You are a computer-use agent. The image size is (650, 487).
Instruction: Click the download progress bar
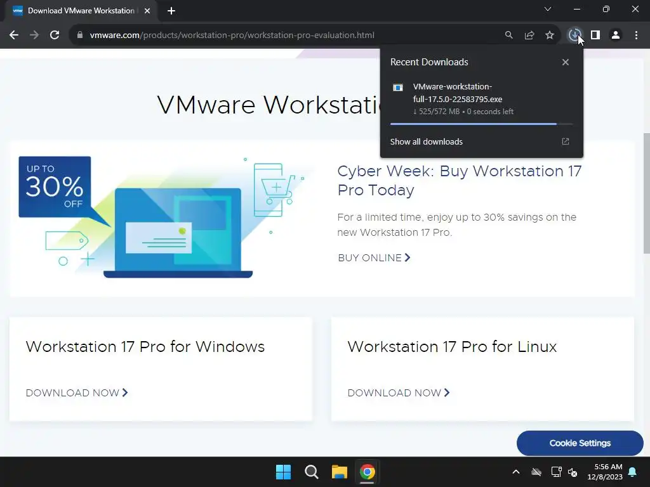pyautogui.click(x=481, y=124)
